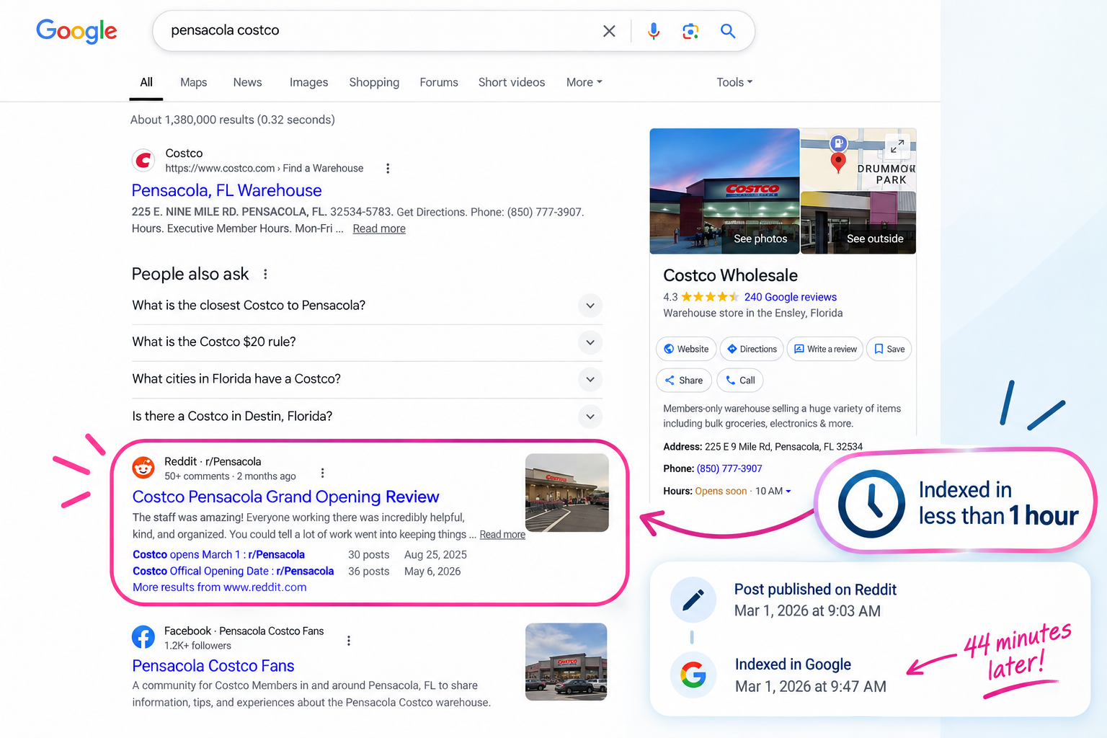1107x738 pixels.
Task: Clear the search box with the X icon
Action: click(x=609, y=31)
